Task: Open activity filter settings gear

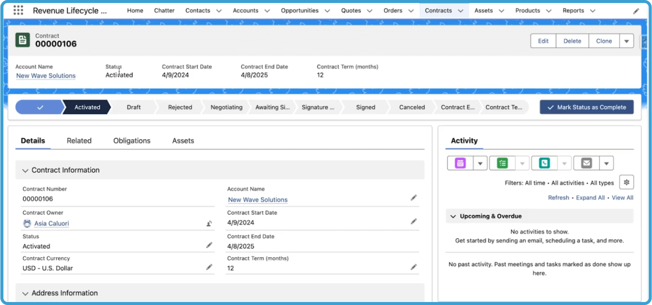Action: [x=626, y=182]
